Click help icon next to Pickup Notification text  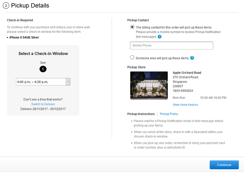point(160,37)
